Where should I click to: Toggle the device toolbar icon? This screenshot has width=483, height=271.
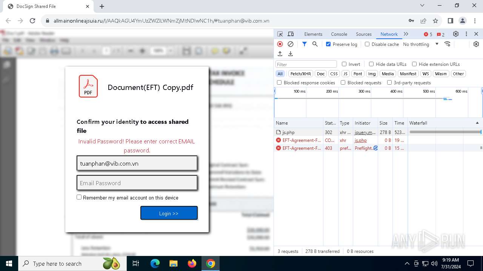pos(291,34)
